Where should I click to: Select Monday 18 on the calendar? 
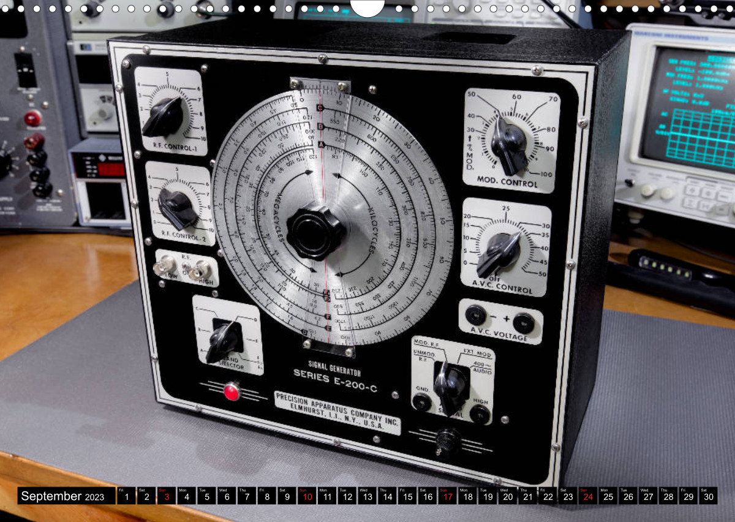(467, 496)
